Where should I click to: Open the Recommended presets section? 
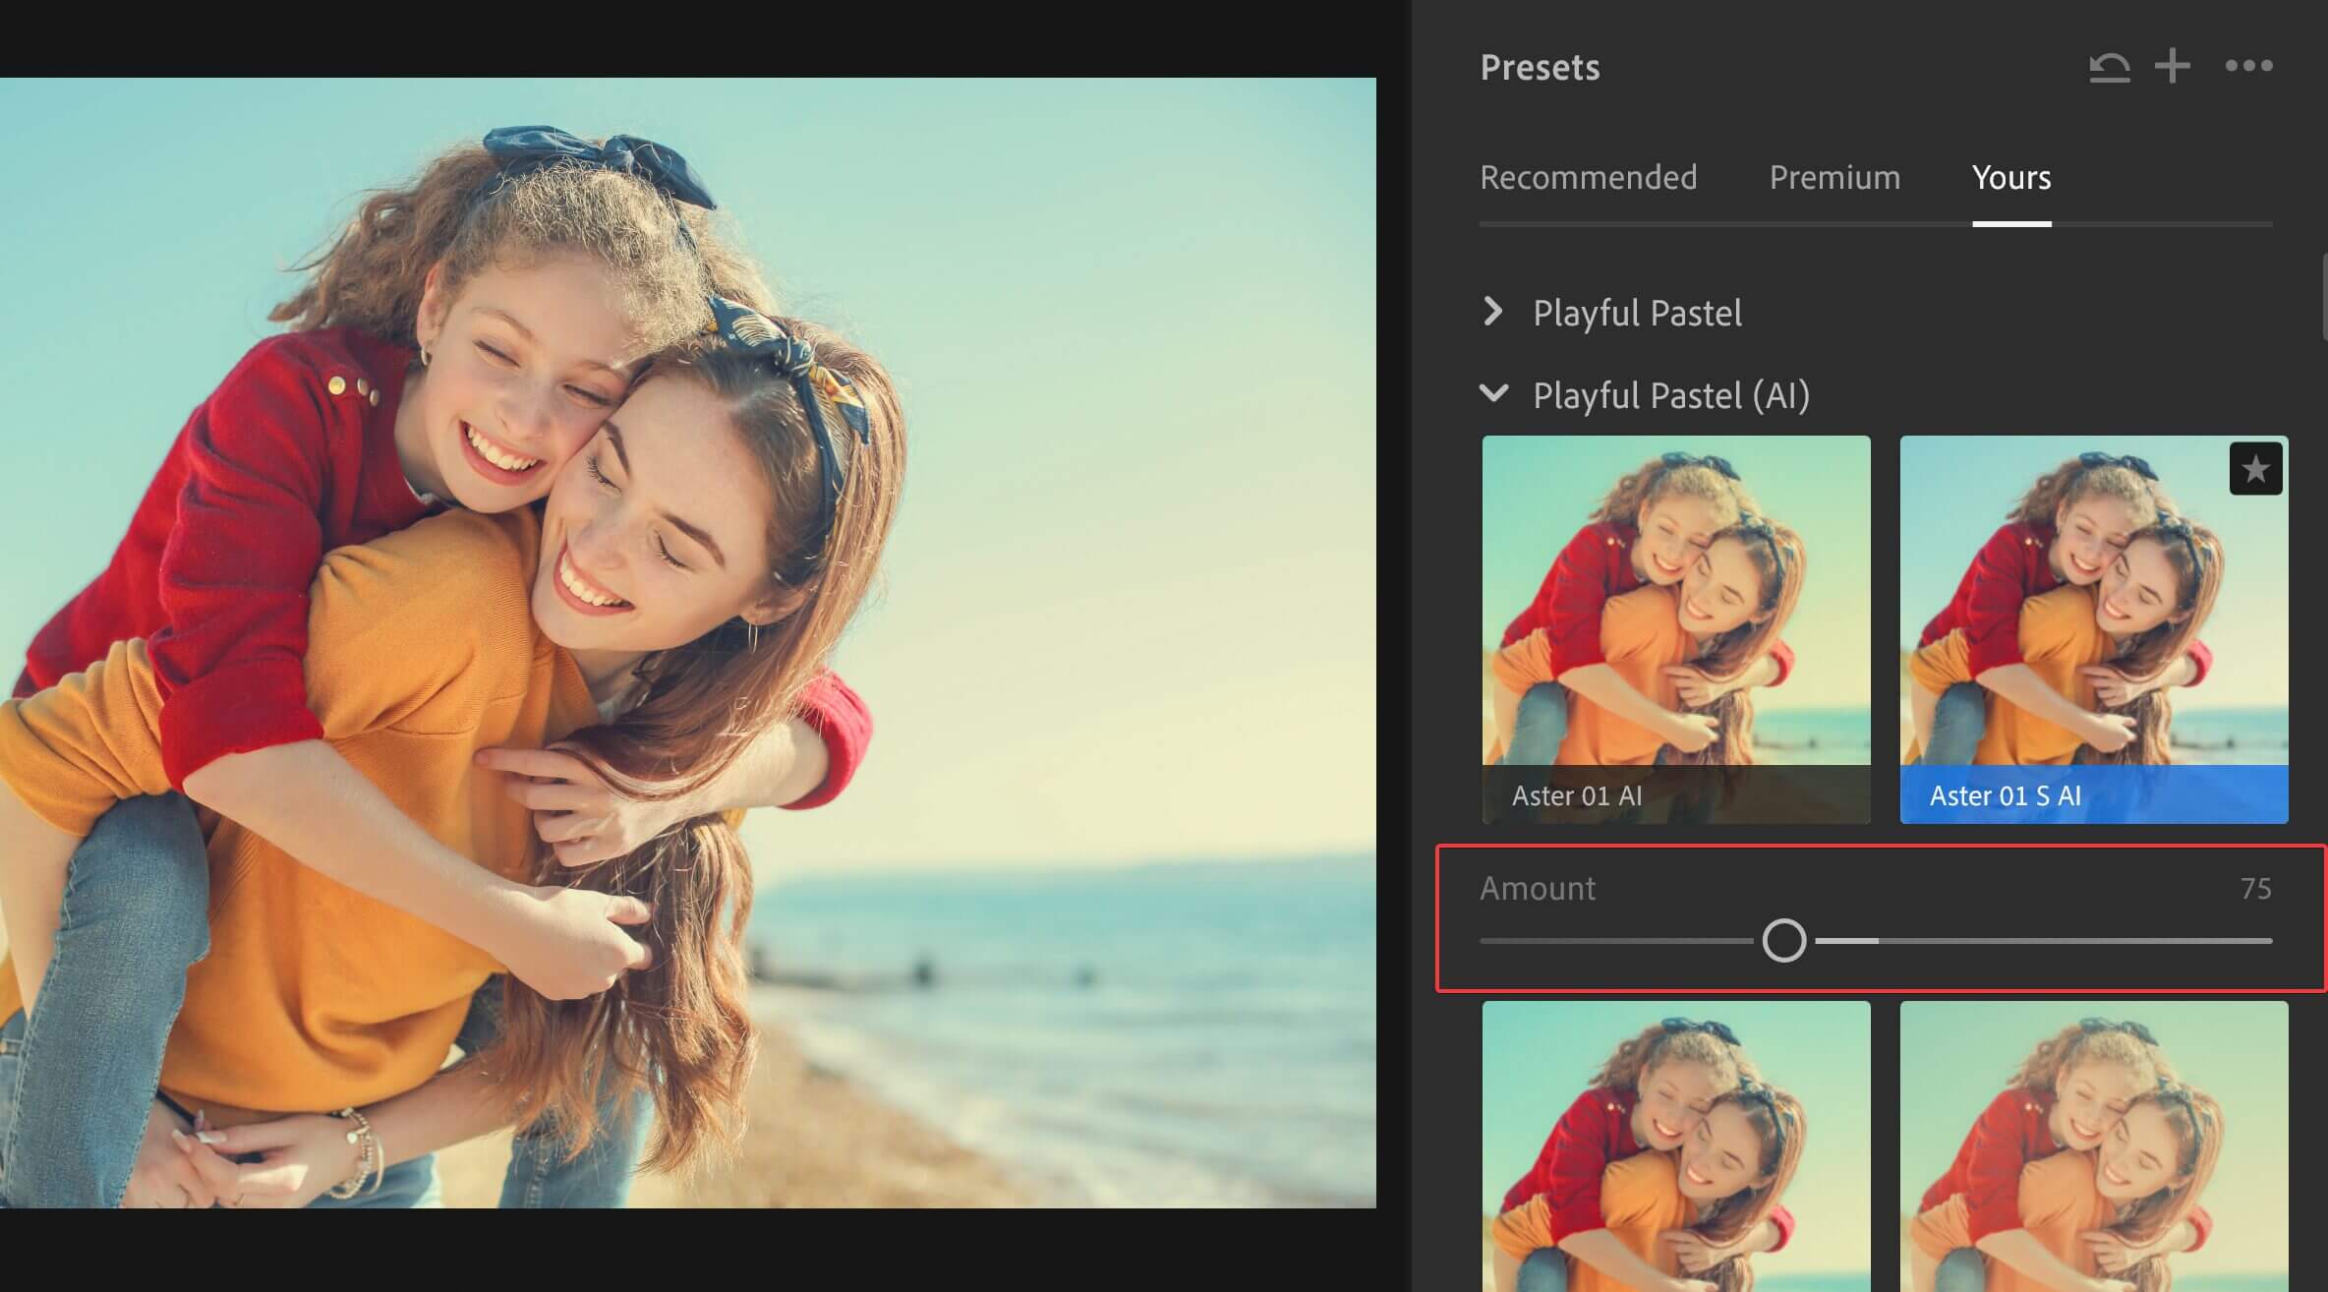click(x=1588, y=178)
